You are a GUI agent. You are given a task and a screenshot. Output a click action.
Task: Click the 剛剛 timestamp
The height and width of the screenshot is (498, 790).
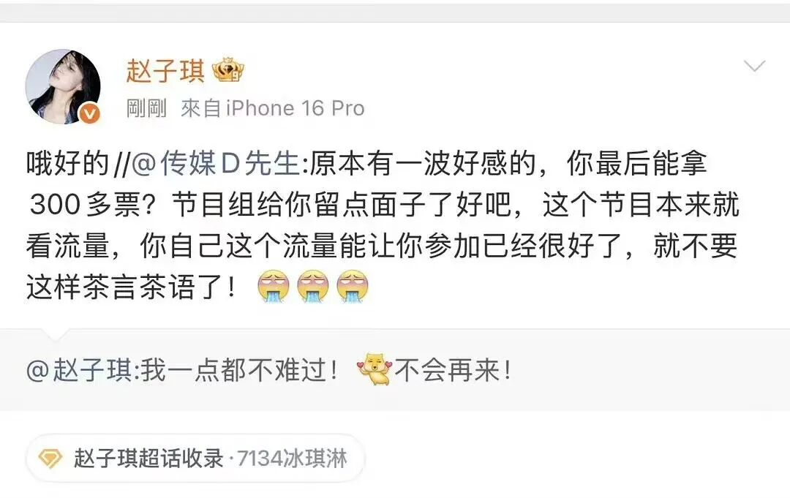point(146,108)
